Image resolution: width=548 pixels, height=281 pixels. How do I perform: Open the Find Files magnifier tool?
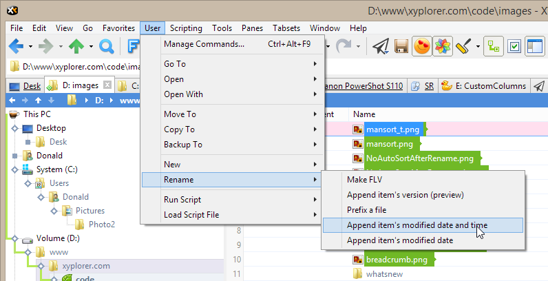tap(107, 46)
